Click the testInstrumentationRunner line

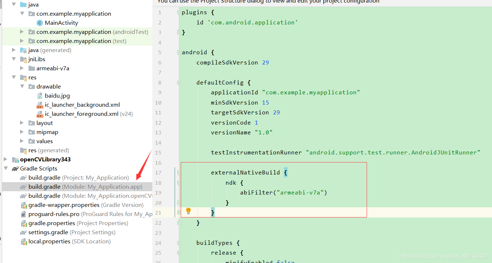point(345,152)
